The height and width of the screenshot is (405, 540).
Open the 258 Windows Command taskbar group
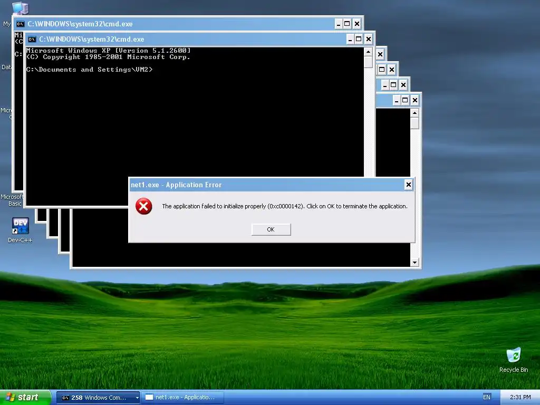point(98,398)
